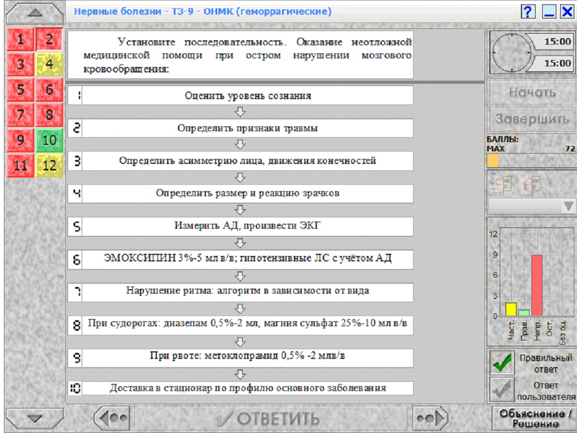Click the green Прав. bar in chart
The height and width of the screenshot is (433, 577).
click(524, 313)
